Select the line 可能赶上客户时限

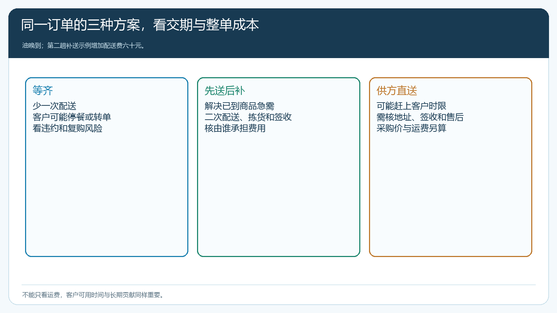coord(411,106)
